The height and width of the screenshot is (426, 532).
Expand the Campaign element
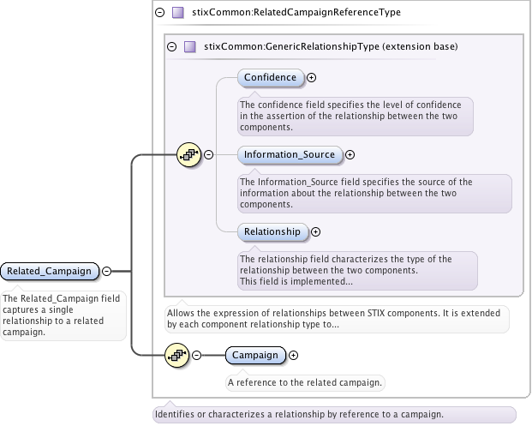tap(294, 355)
